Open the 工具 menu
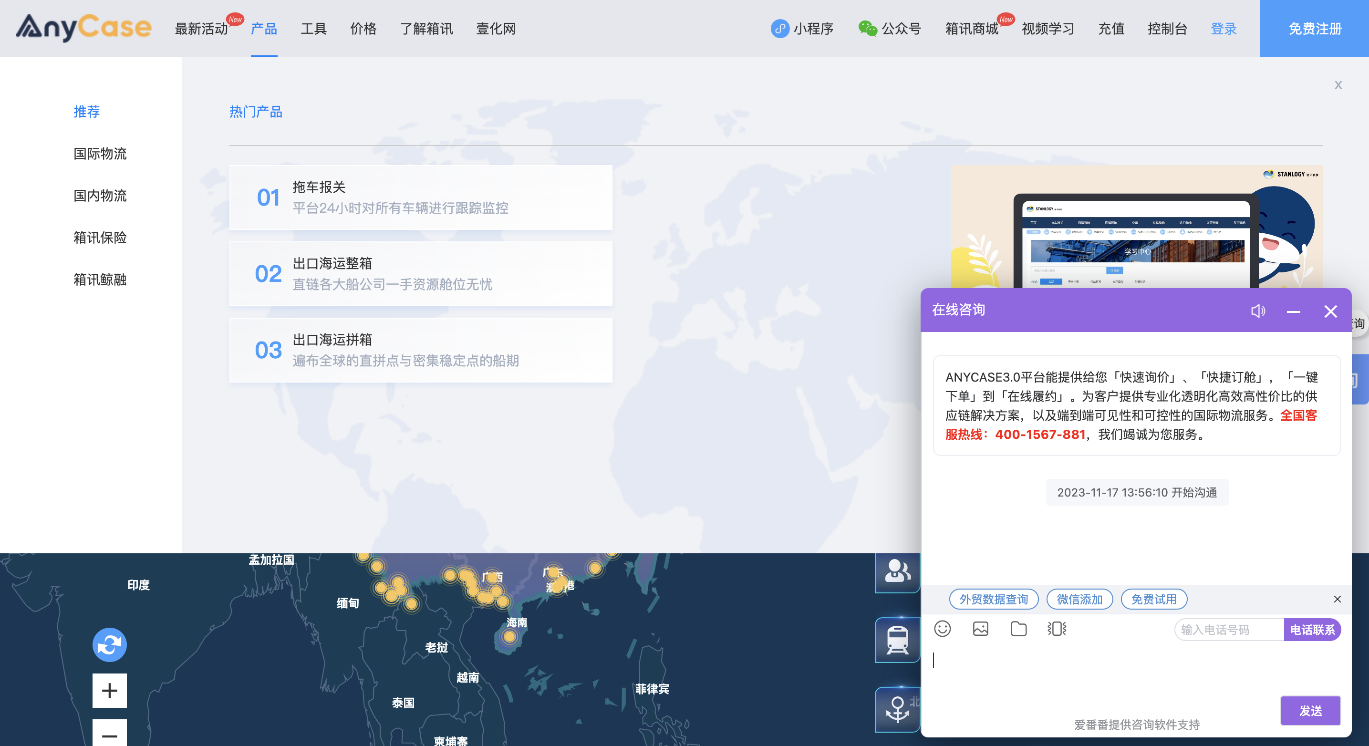 (313, 29)
